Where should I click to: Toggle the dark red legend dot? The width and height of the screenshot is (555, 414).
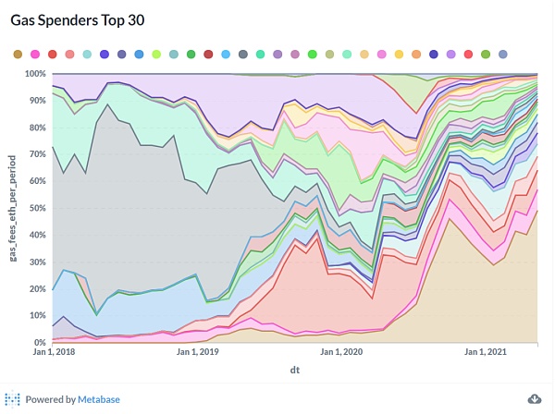click(x=208, y=55)
